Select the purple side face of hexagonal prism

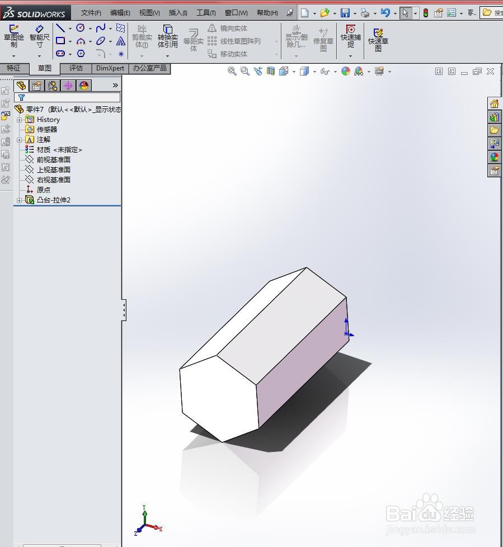[304, 363]
